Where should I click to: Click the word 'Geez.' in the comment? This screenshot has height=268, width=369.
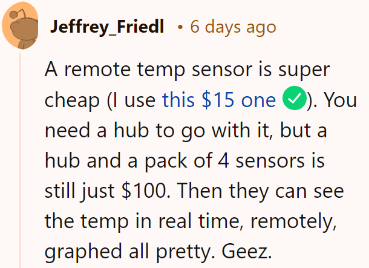click(247, 251)
